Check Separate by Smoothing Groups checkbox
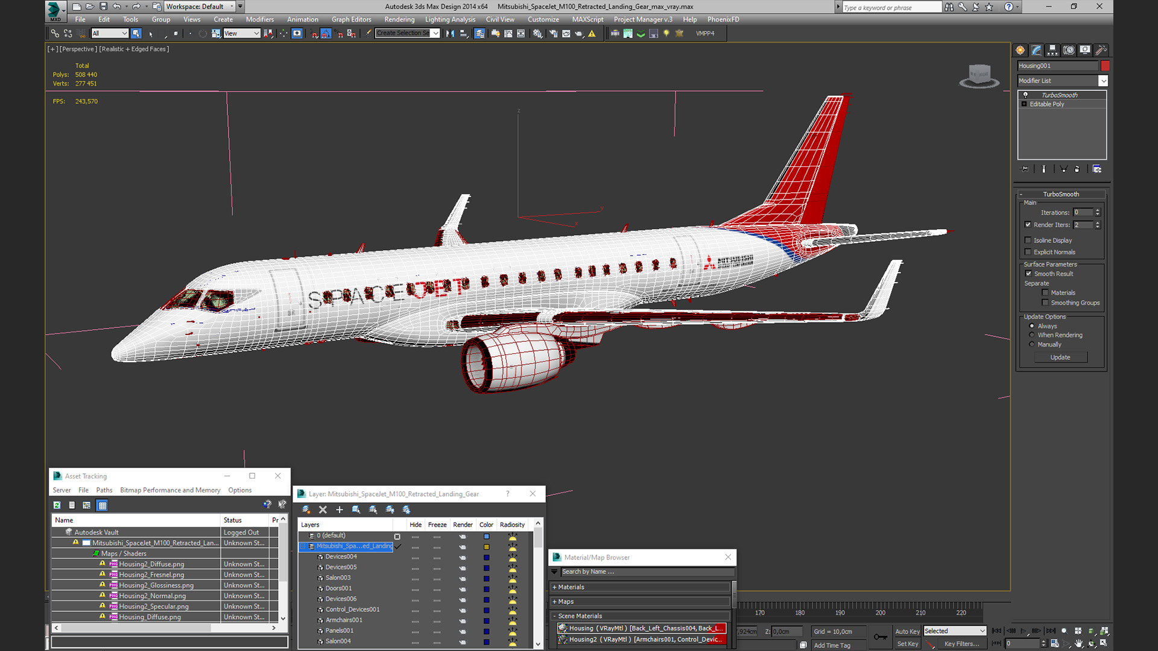1158x651 pixels. 1045,303
